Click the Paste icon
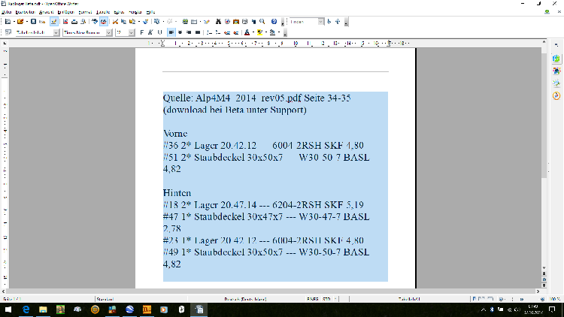The width and height of the screenshot is (564, 317). point(132,22)
